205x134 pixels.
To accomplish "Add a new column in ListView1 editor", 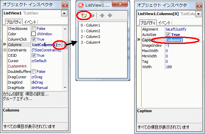I will click(84, 16).
